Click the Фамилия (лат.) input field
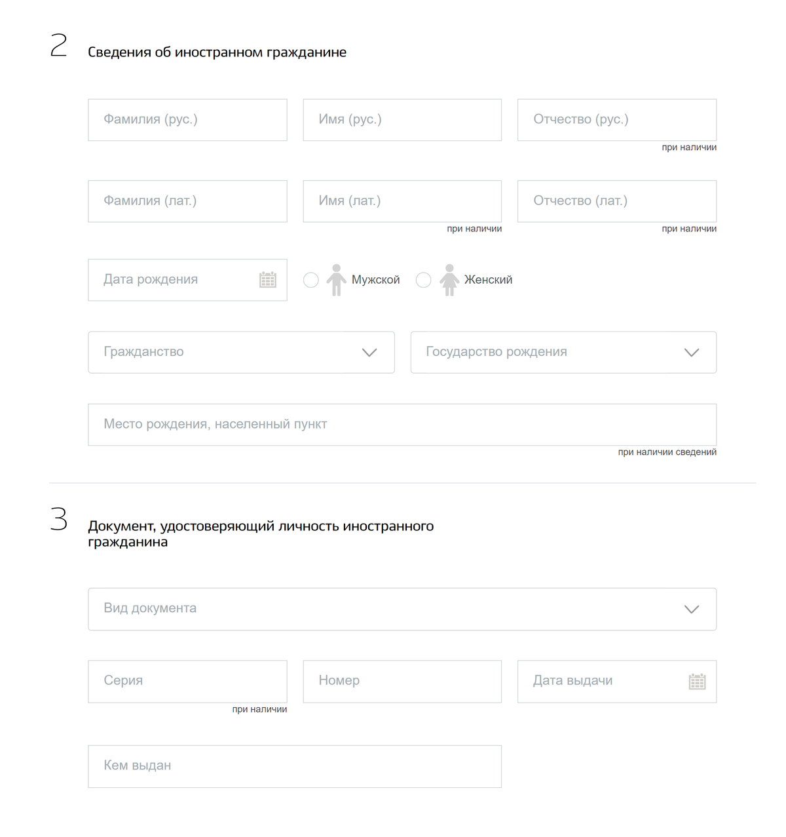The width and height of the screenshot is (786, 837). 187,201
